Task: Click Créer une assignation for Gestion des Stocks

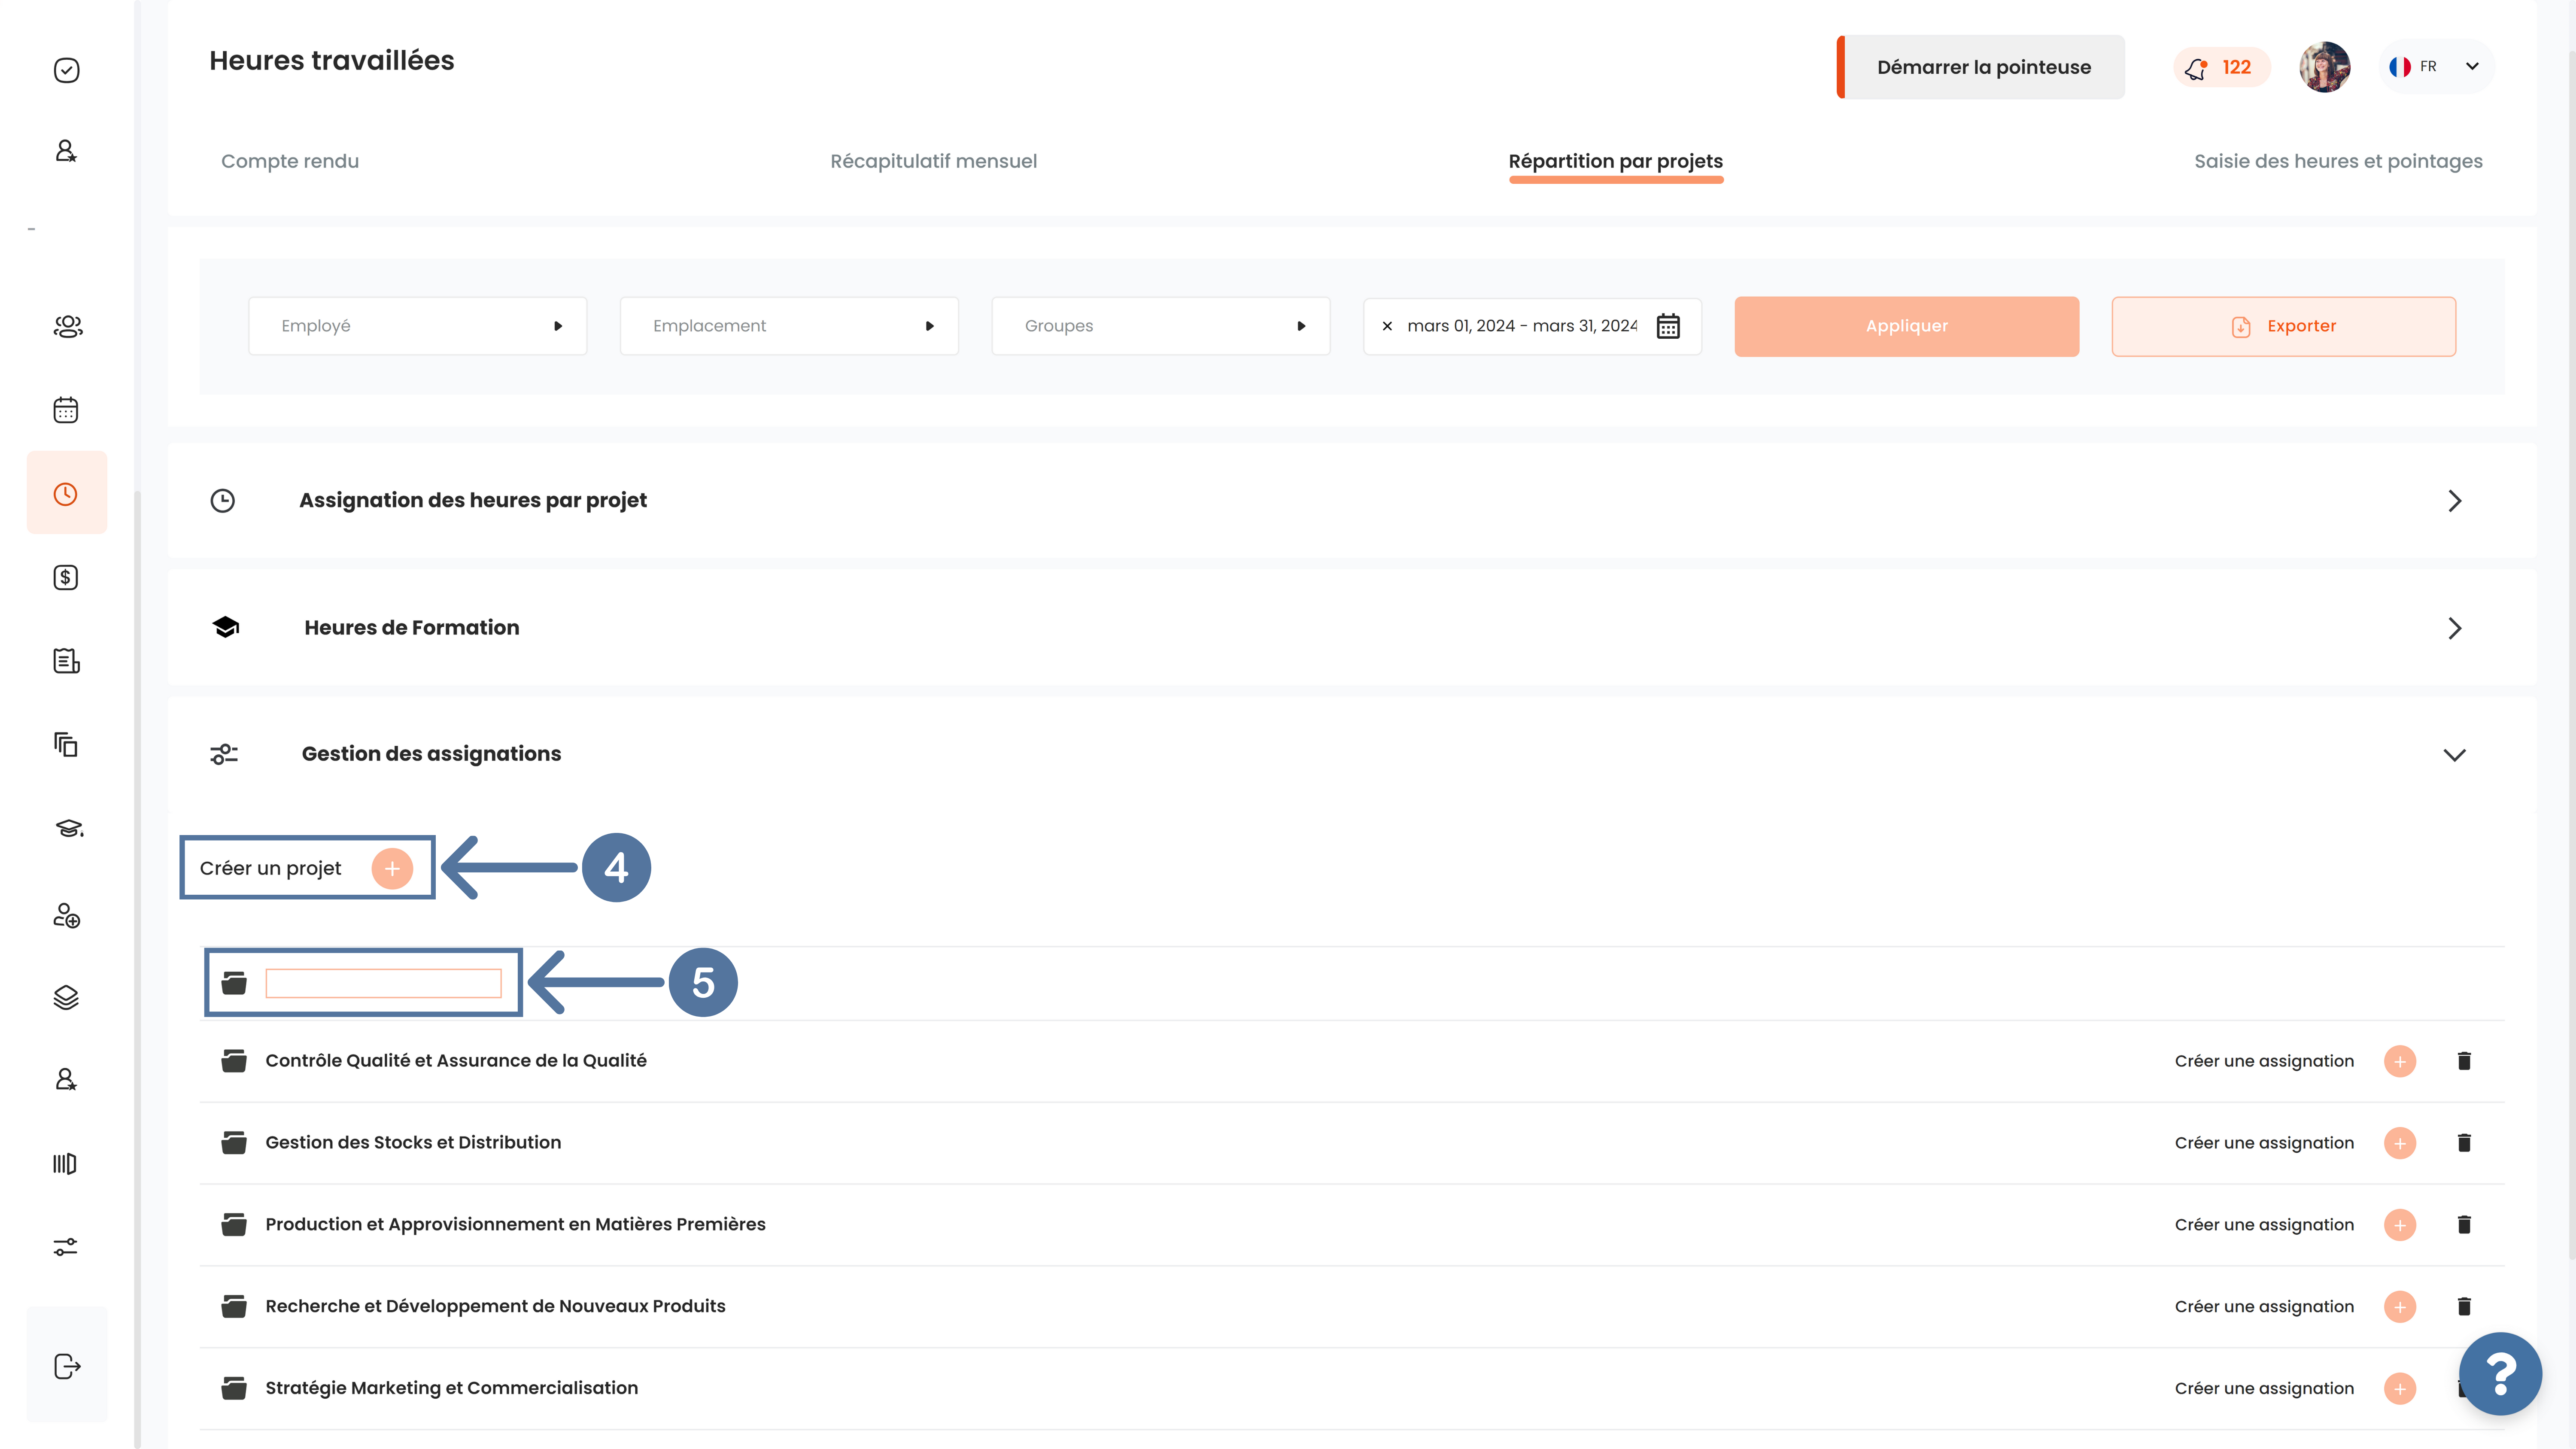Action: click(2264, 1143)
